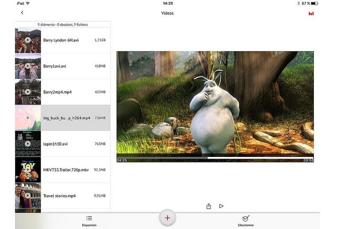Screen dimensions: 343x229
Task: Click total duration 09:56 label
Action: (308, 160)
